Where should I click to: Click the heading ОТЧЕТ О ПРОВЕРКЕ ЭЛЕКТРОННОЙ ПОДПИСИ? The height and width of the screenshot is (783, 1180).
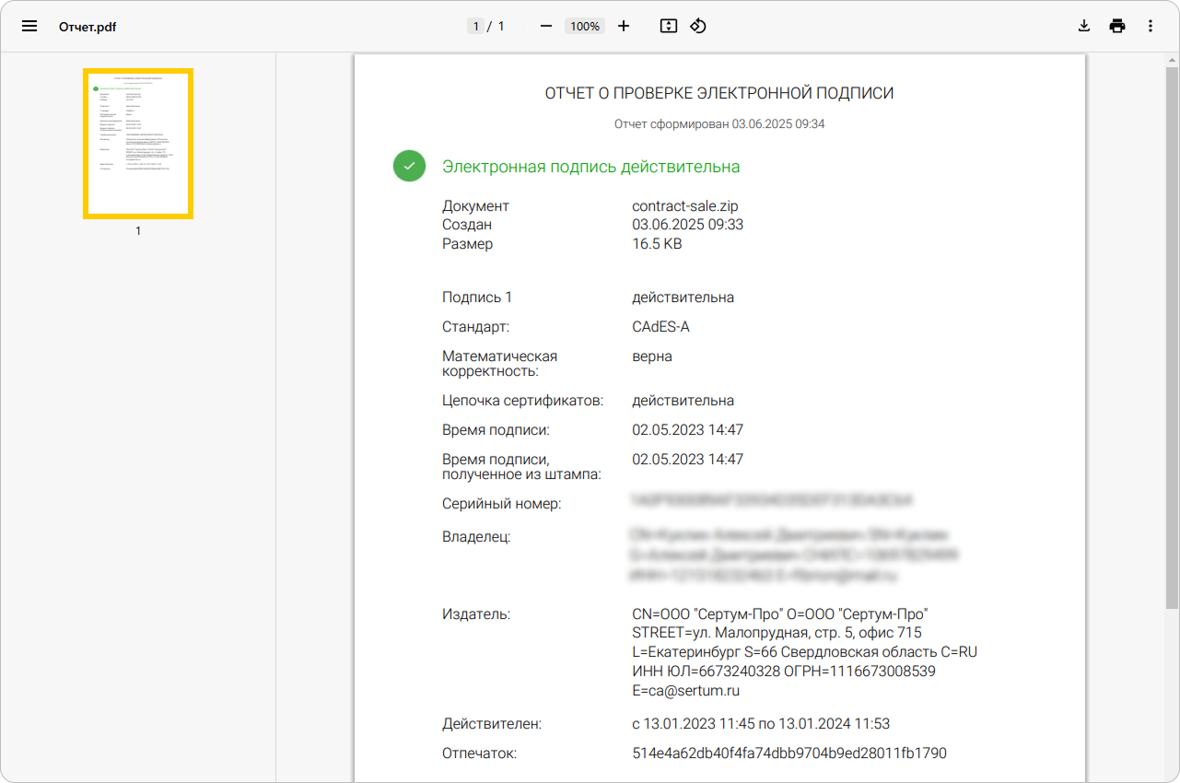point(719,93)
